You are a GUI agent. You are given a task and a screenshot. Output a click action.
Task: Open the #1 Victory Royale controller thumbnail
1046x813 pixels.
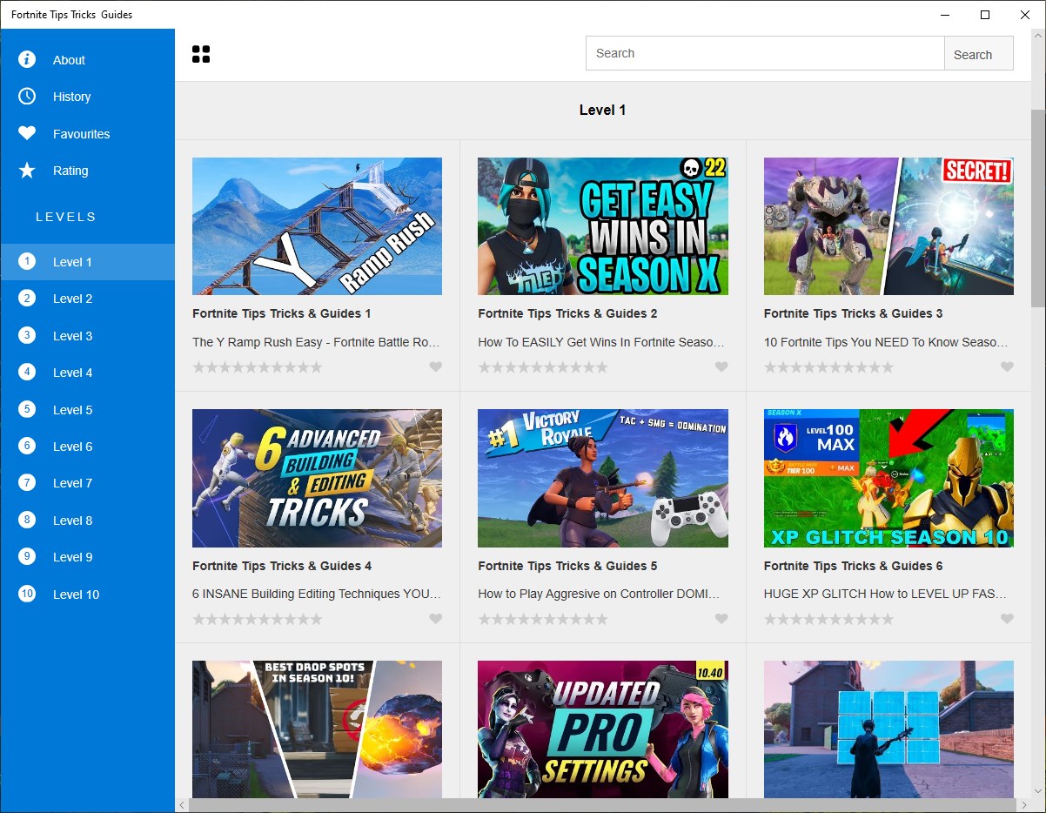pos(603,478)
